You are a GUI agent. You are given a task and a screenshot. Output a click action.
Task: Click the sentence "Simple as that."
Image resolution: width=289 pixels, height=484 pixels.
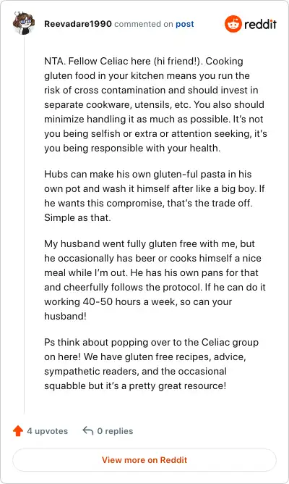pos(77,217)
